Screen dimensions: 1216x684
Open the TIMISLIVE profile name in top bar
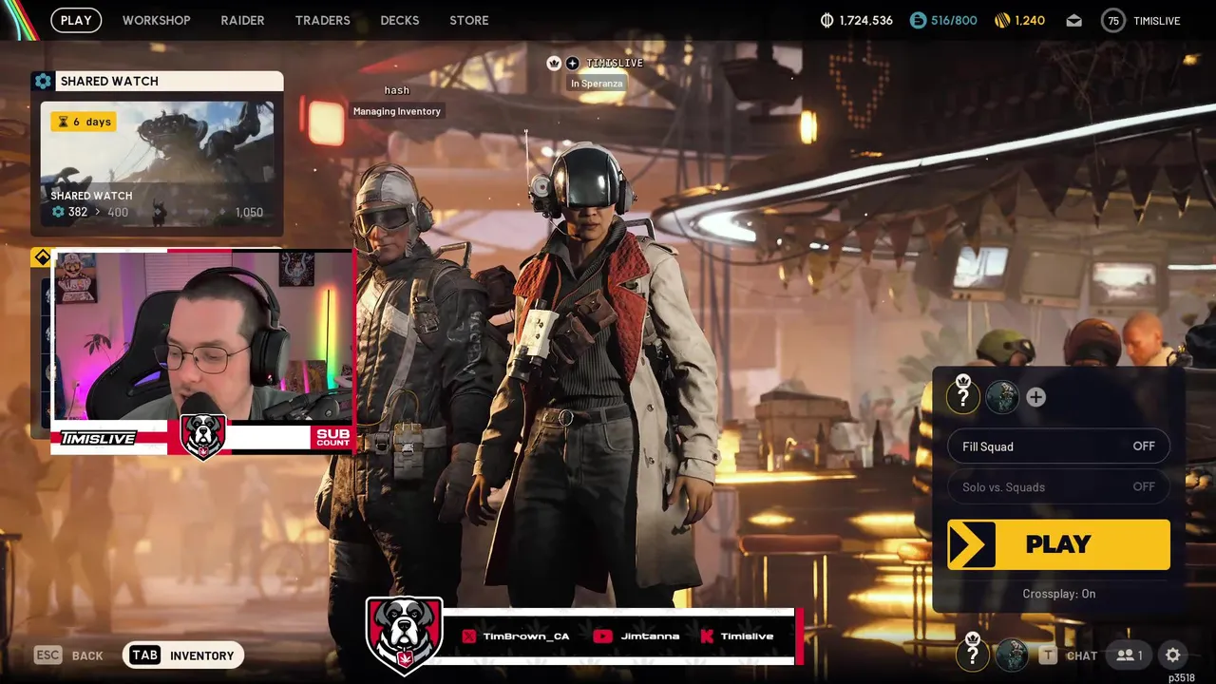[x=1156, y=20]
